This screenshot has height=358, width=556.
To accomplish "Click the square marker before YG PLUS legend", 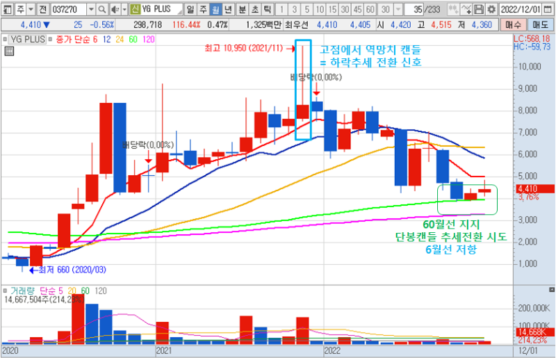I will click(x=5, y=39).
